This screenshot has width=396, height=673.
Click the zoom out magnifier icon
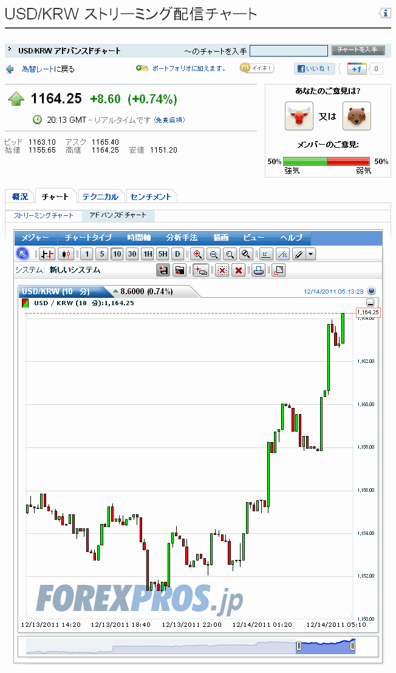coord(213,254)
